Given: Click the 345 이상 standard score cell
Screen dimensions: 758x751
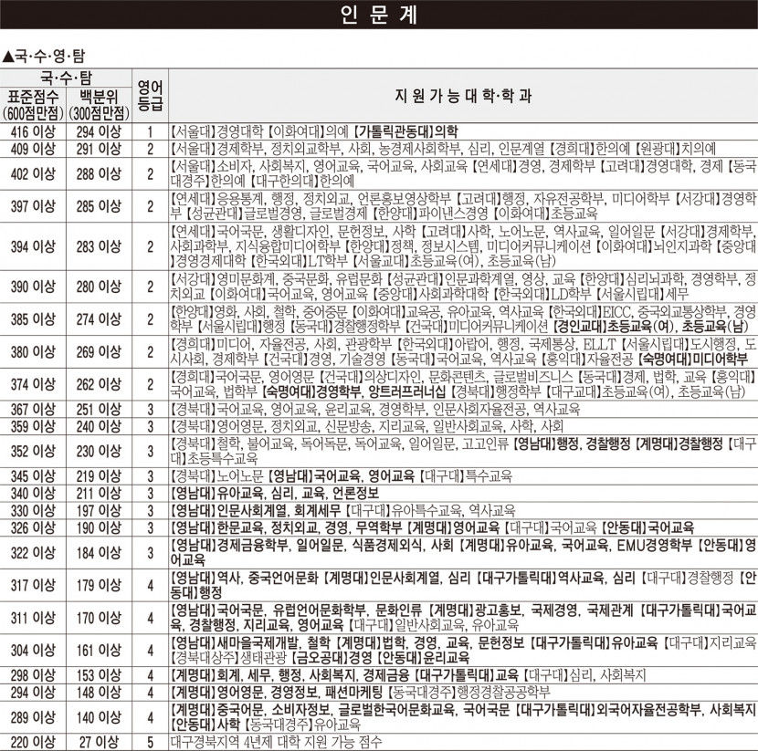Looking at the screenshot, I should (x=33, y=476).
